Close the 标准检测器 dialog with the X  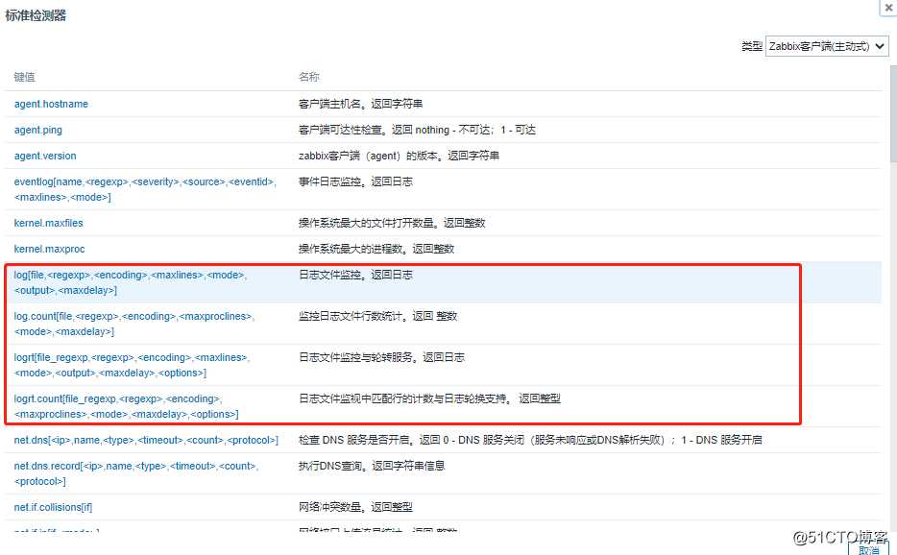click(889, 8)
